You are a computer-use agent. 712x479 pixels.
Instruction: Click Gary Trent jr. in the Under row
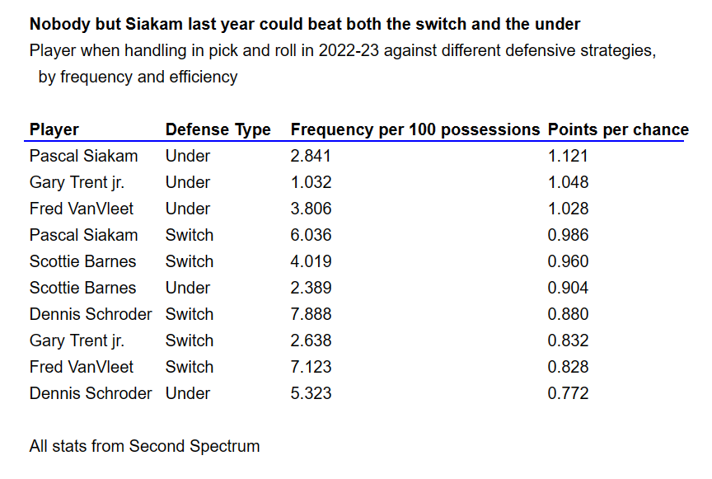(77, 182)
